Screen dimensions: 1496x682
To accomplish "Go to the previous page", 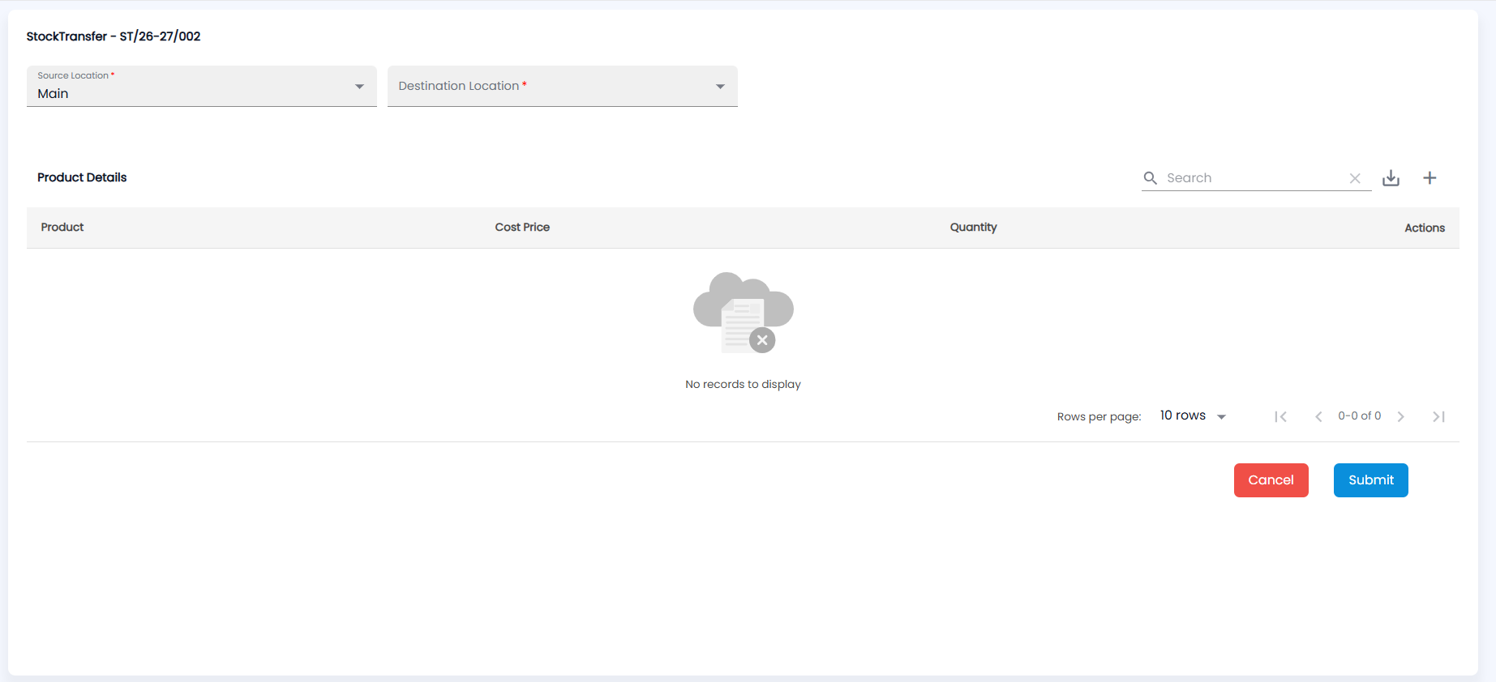I will [x=1318, y=416].
